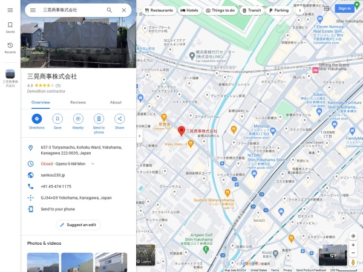Filter map by Things to do chip
This screenshot has height=272, width=363.
(220, 10)
